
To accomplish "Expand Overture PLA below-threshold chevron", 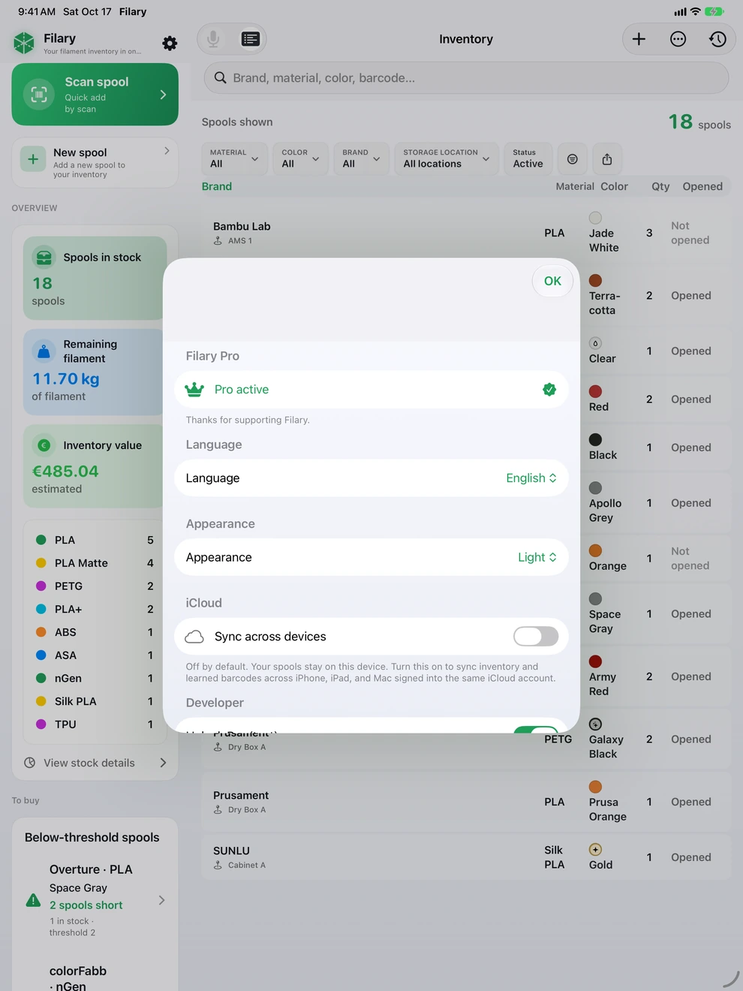I will click(x=161, y=900).
